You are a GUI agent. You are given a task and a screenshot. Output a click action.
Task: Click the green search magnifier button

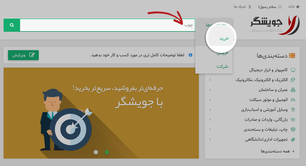(x=12, y=25)
